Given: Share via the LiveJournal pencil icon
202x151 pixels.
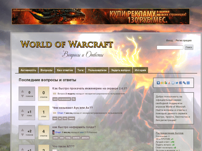Looking at the screenshot, I should 184,83.
